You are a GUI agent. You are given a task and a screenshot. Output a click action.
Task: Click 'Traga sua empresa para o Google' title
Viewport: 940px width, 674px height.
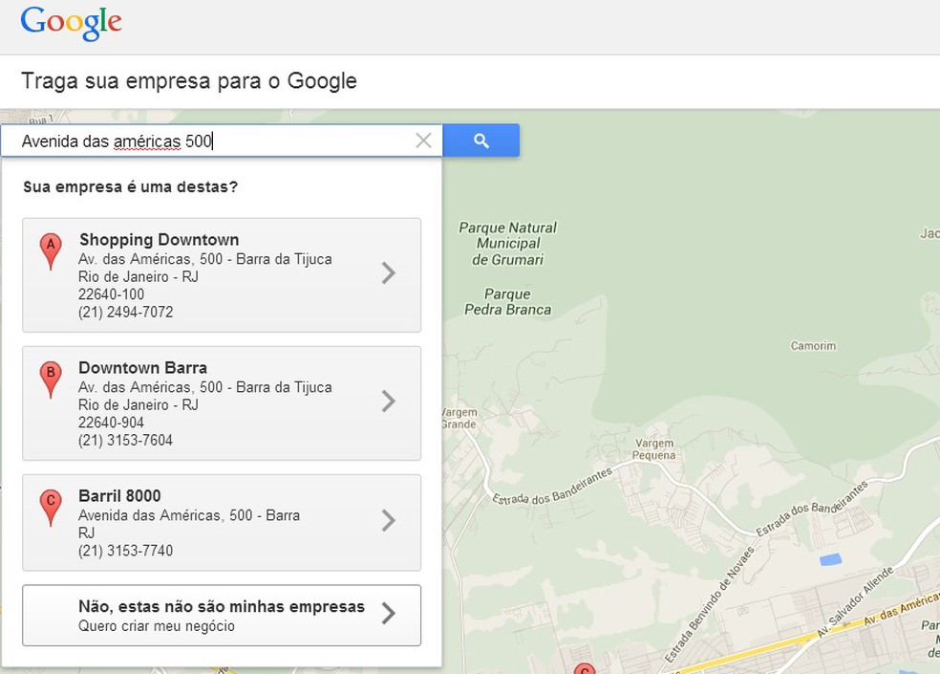point(189,81)
